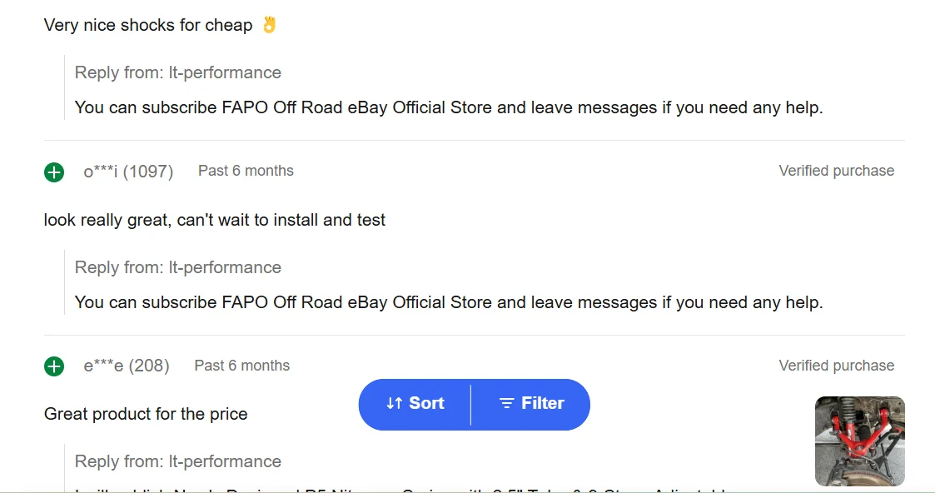Click reviewer name o***i
The height and width of the screenshot is (493, 935).
click(x=101, y=172)
